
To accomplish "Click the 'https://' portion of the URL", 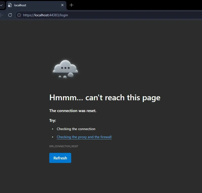I will click(29, 15).
